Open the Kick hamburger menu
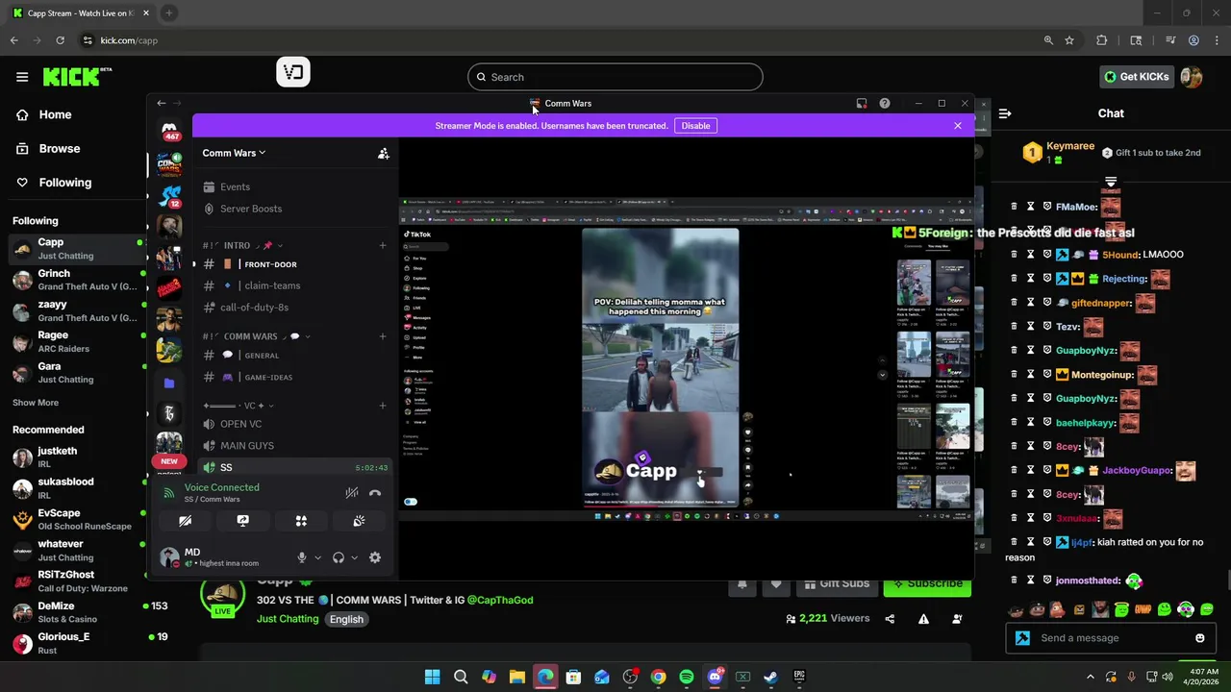 coord(22,77)
